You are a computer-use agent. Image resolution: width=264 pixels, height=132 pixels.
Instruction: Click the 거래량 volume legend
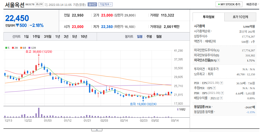pyautogui.click(x=181, y=109)
